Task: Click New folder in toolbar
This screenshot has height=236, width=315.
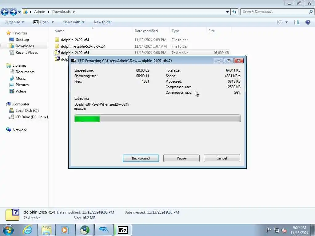Action: click(103, 22)
